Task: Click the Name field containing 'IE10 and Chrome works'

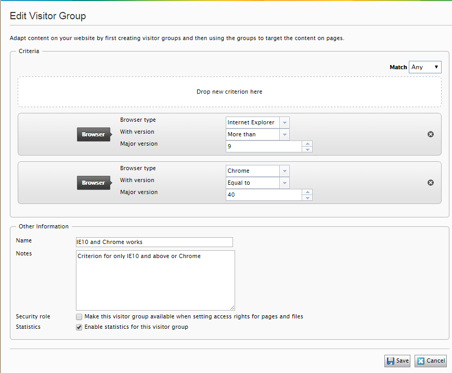Action: 154,242
